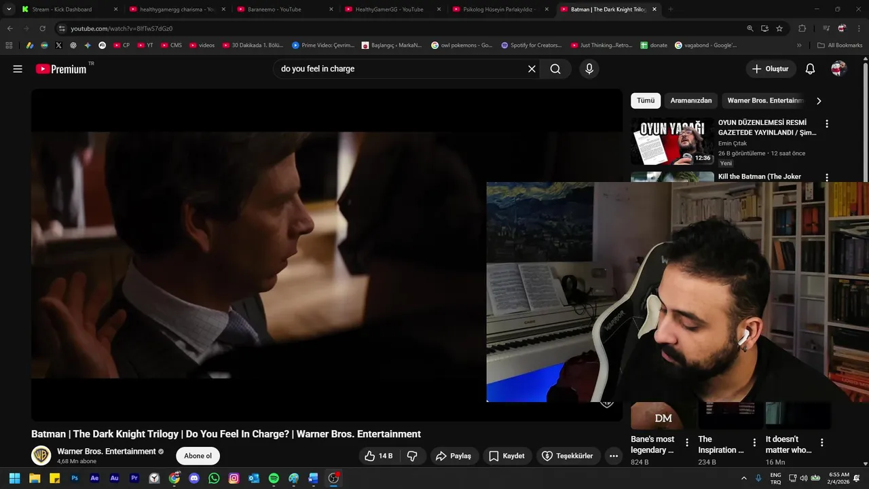Open options for It doesn't matter who video
This screenshot has width=869, height=489.
pyautogui.click(x=822, y=443)
